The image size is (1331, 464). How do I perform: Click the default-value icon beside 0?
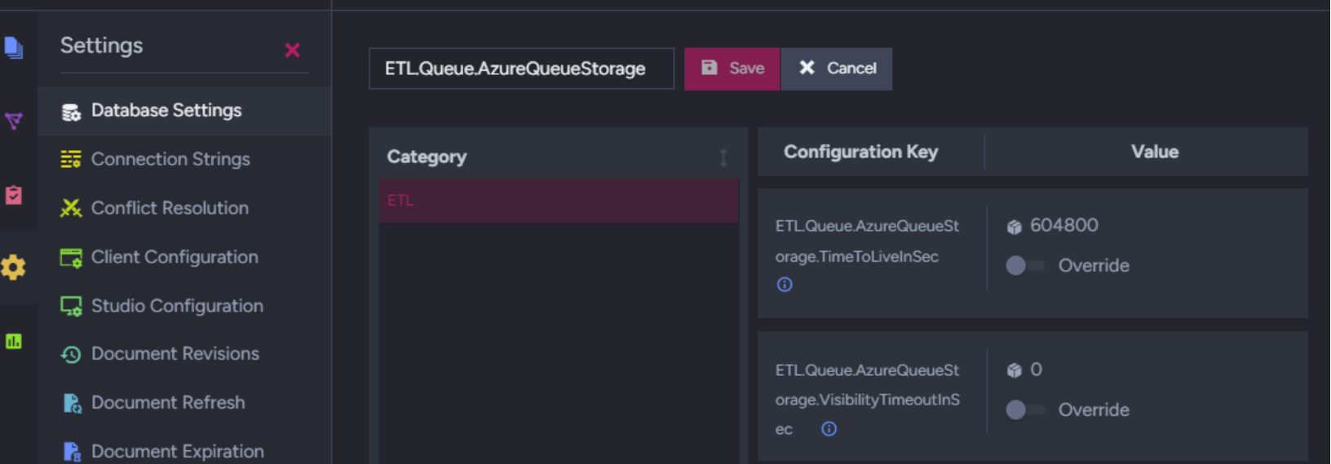point(1014,370)
